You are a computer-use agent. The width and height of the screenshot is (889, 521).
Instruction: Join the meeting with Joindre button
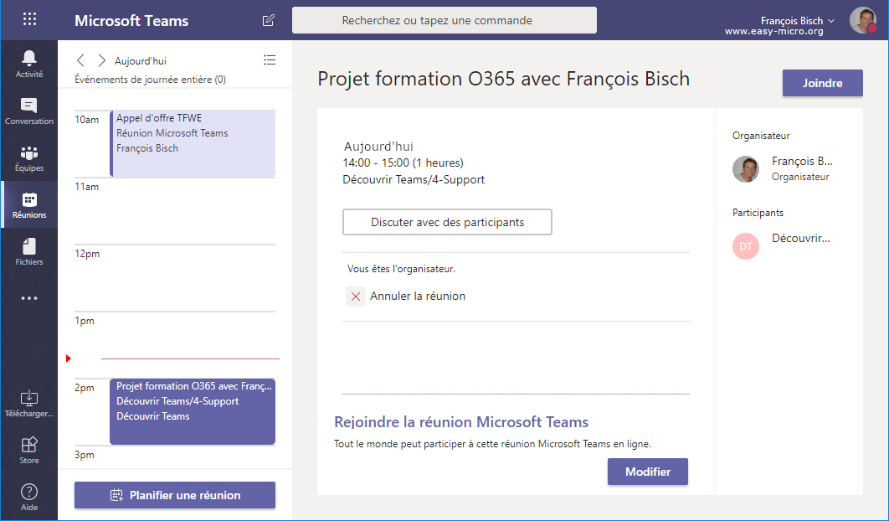click(x=822, y=83)
